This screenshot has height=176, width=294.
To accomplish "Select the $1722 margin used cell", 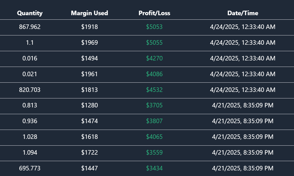I will 89,153.
